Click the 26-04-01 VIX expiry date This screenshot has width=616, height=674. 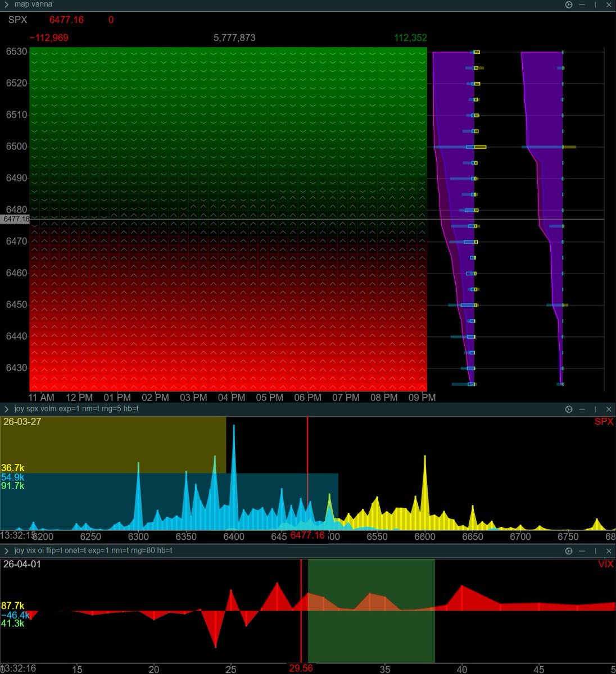(x=22, y=563)
